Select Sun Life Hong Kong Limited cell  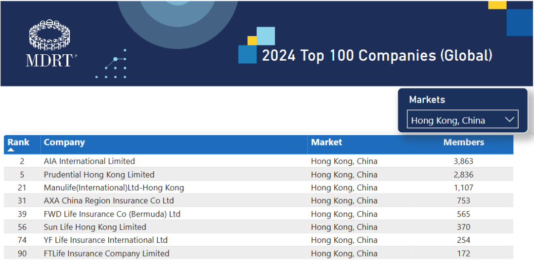click(95, 227)
